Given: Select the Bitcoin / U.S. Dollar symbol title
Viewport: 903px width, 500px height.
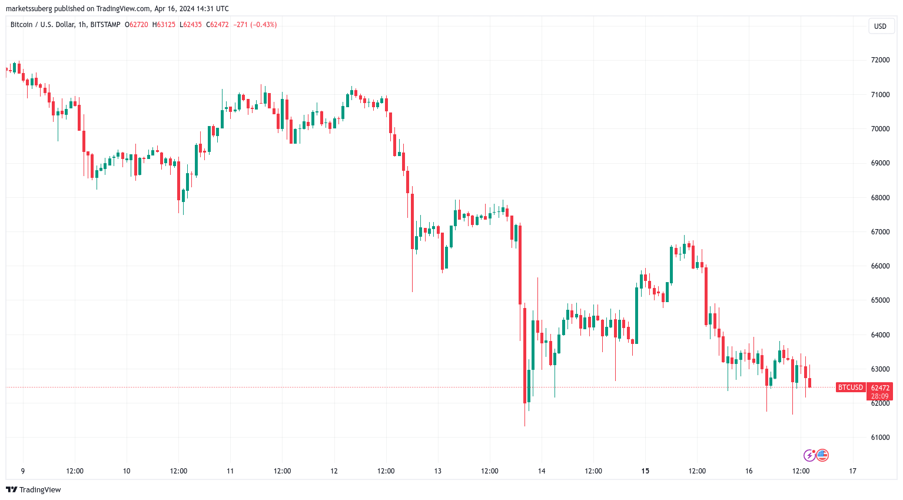Looking at the screenshot, I should point(42,25).
